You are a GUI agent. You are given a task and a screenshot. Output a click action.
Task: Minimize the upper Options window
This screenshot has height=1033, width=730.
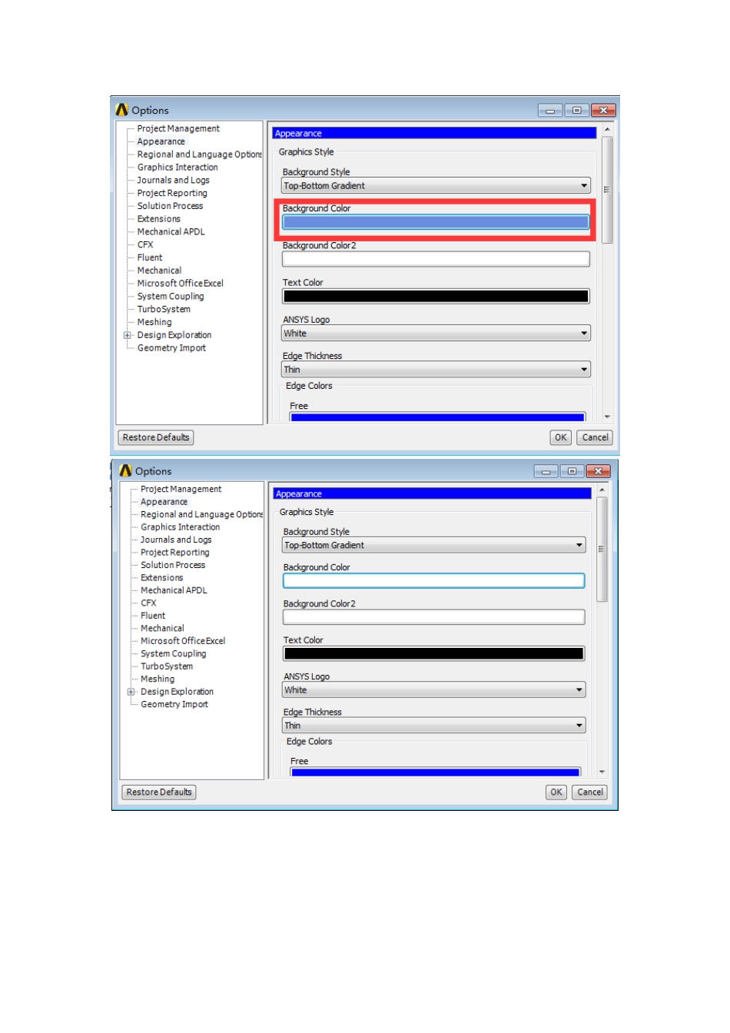(550, 111)
